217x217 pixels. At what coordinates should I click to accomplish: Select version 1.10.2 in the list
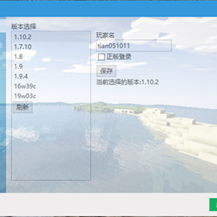(x=51, y=37)
